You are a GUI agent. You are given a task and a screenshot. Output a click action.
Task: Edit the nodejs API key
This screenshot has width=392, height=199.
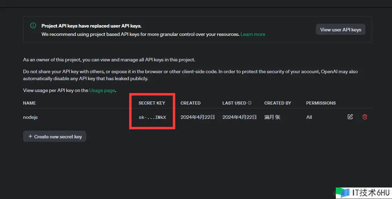pos(350,117)
